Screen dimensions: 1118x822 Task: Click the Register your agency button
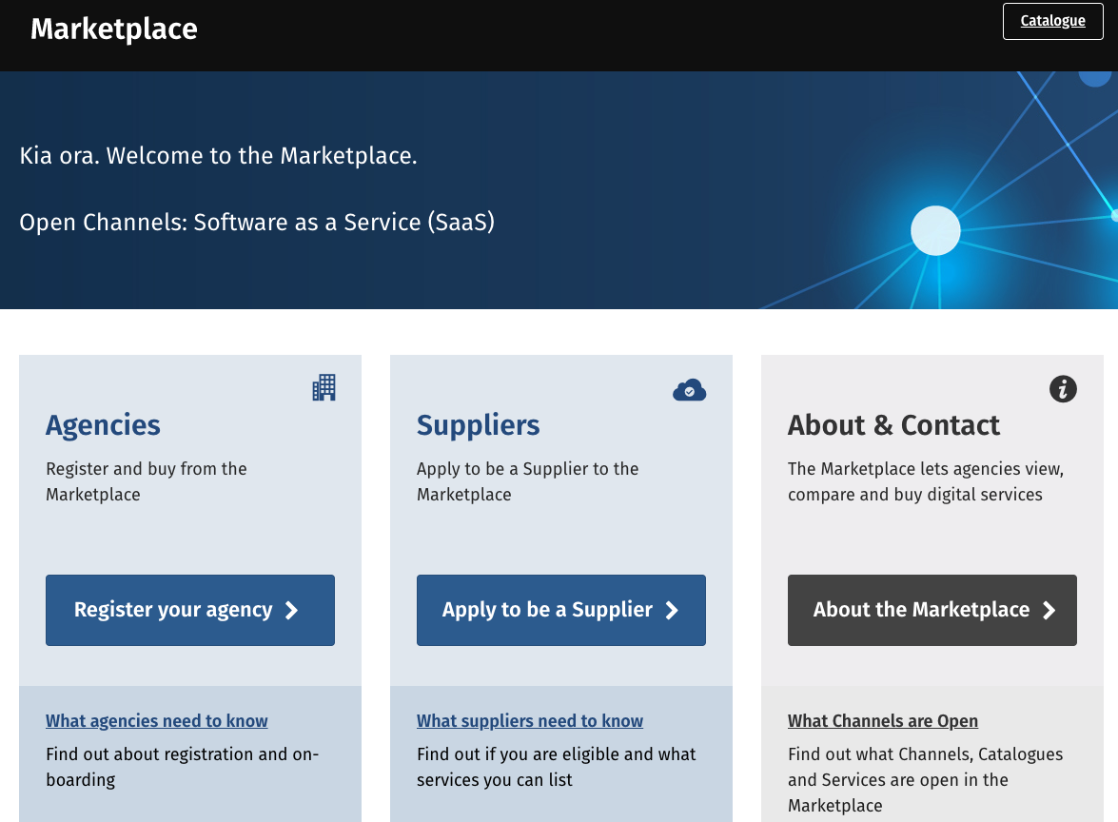190,610
